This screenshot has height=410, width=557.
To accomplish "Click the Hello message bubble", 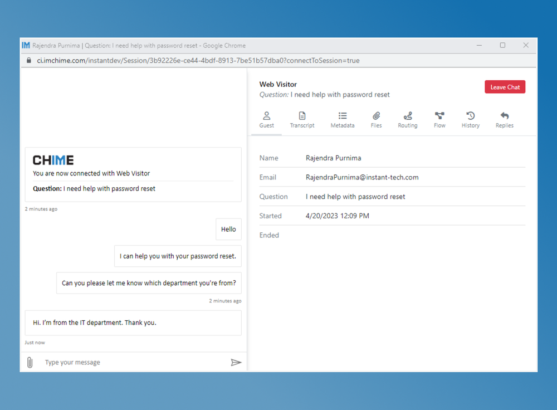I will [x=228, y=229].
